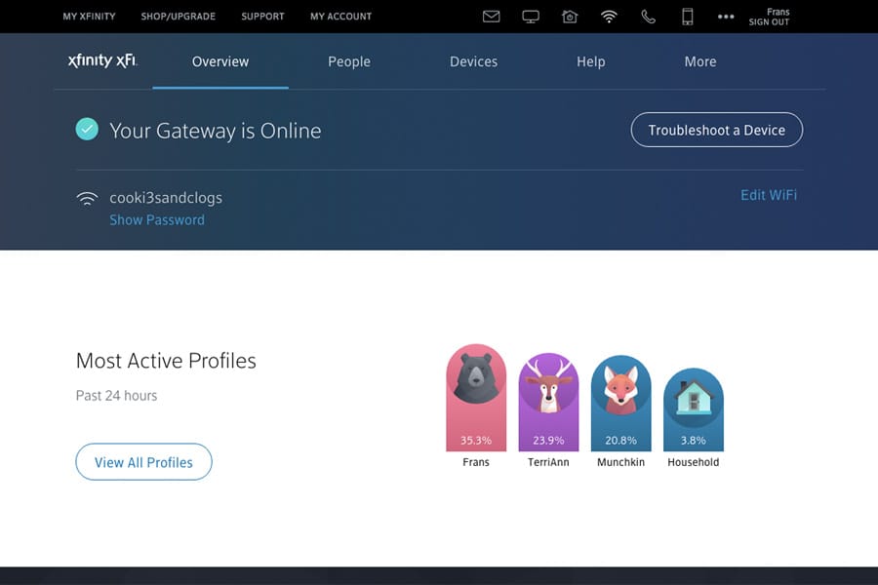Click the TV monitor icon
The width and height of the screenshot is (878, 585).
531,17
